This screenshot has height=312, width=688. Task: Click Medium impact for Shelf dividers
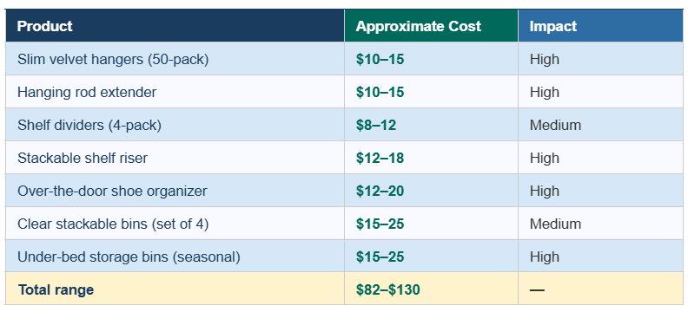[555, 125]
